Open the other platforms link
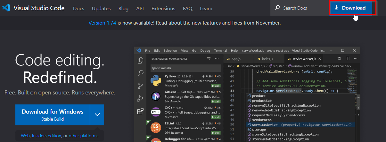Image resolution: width=386 pixels, height=142 pixels. (84, 136)
